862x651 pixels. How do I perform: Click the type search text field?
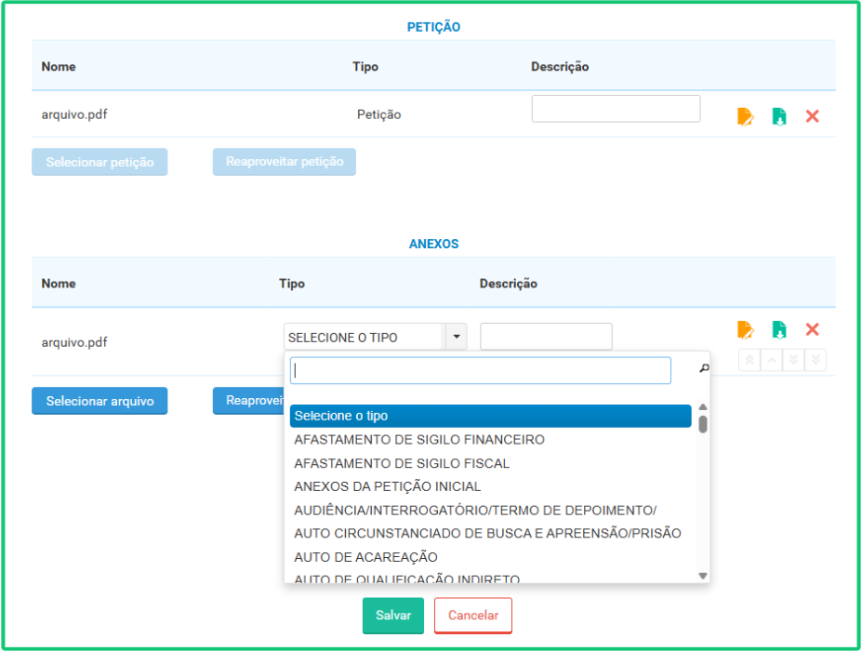[x=481, y=370]
